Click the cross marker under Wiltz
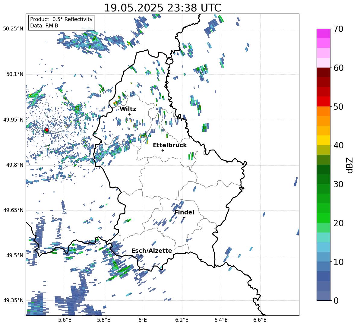 coord(130,114)
